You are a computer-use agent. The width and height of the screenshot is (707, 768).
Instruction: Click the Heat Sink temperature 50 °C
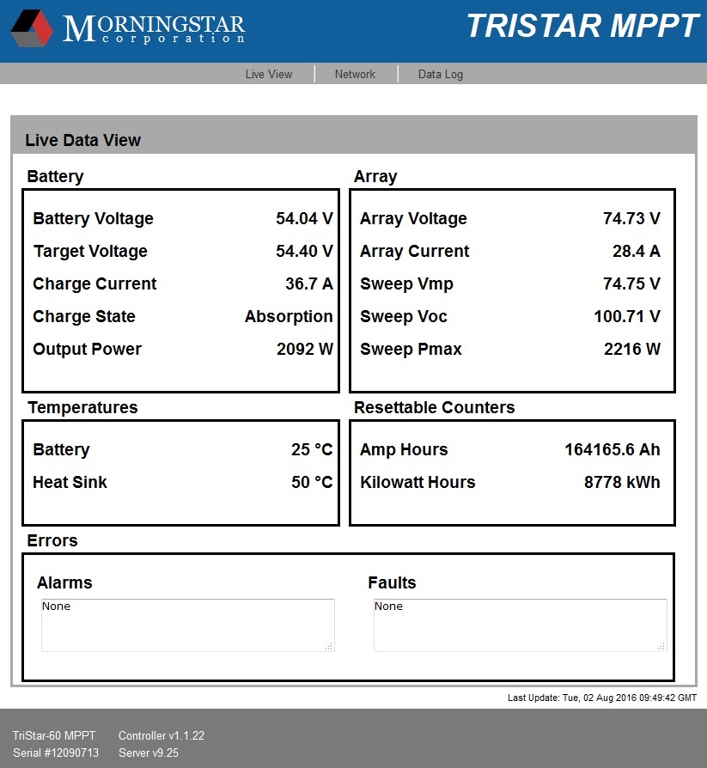pos(312,482)
